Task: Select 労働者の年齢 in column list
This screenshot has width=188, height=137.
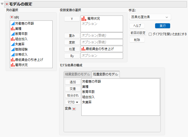Action: pos(24,24)
